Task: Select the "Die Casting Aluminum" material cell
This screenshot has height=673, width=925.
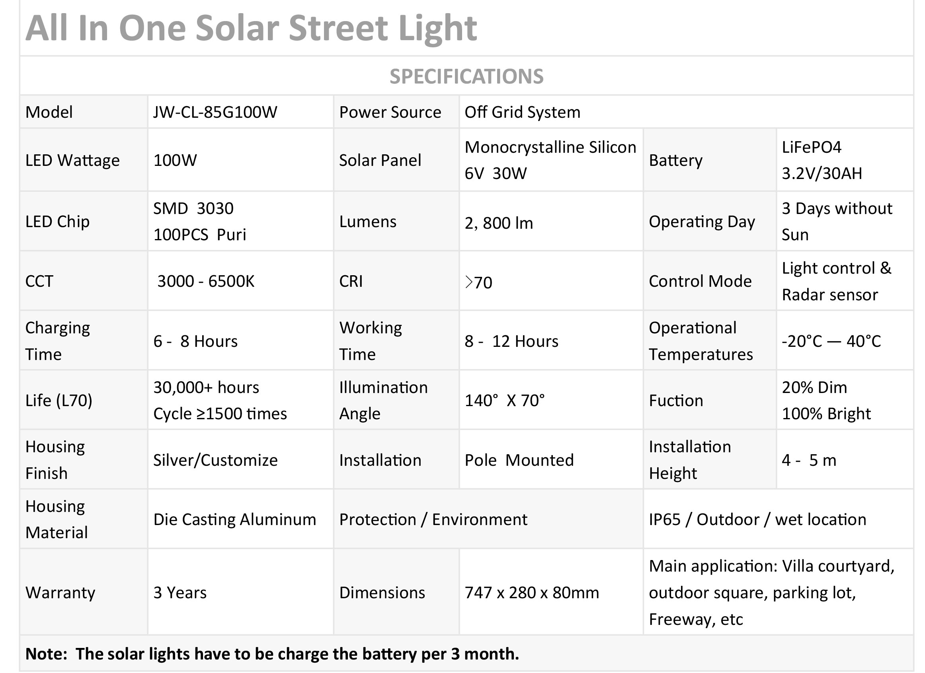Action: click(234, 520)
